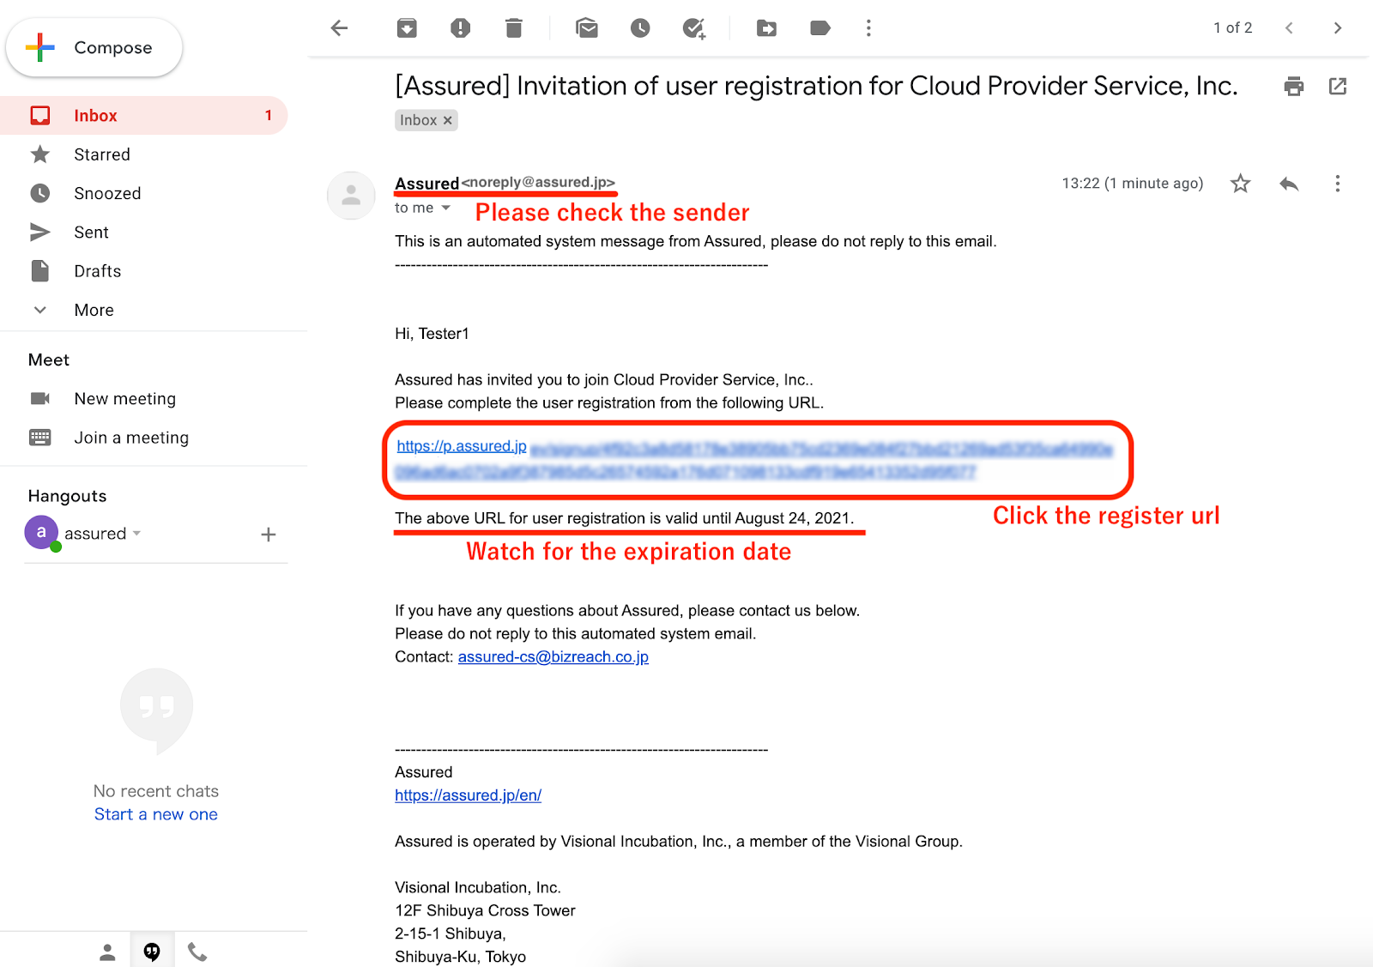Click the sender avatar picture
Viewport: 1373px width, 967px height.
[x=351, y=196]
